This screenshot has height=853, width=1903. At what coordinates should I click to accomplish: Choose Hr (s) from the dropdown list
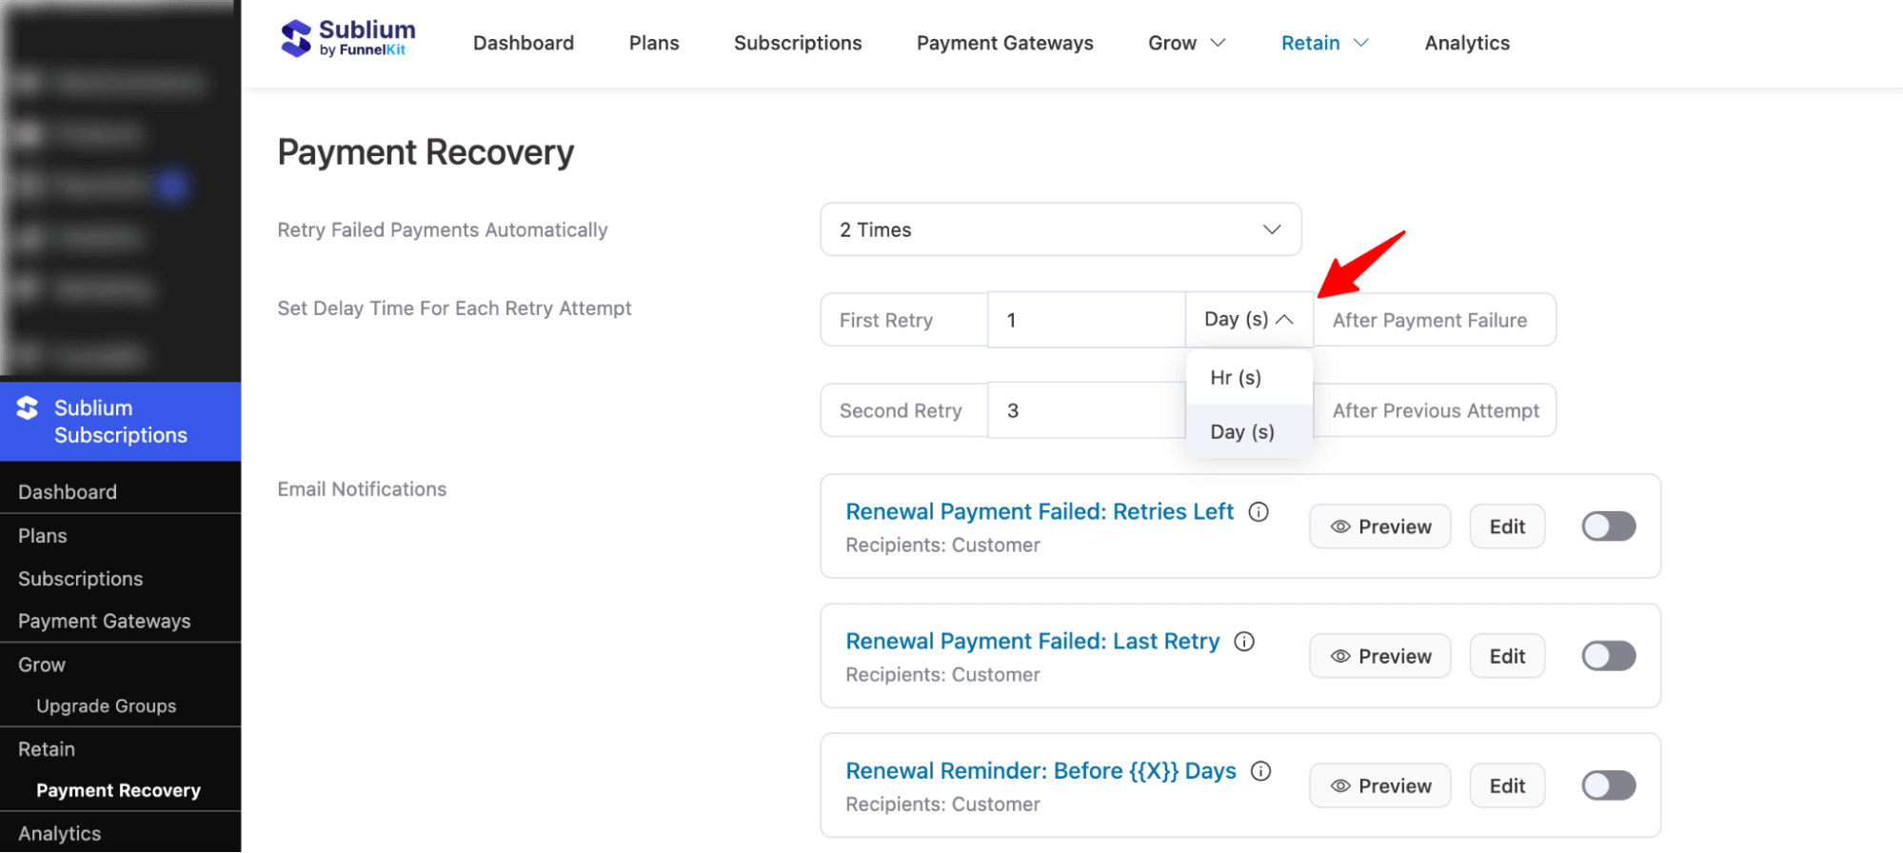tap(1236, 378)
